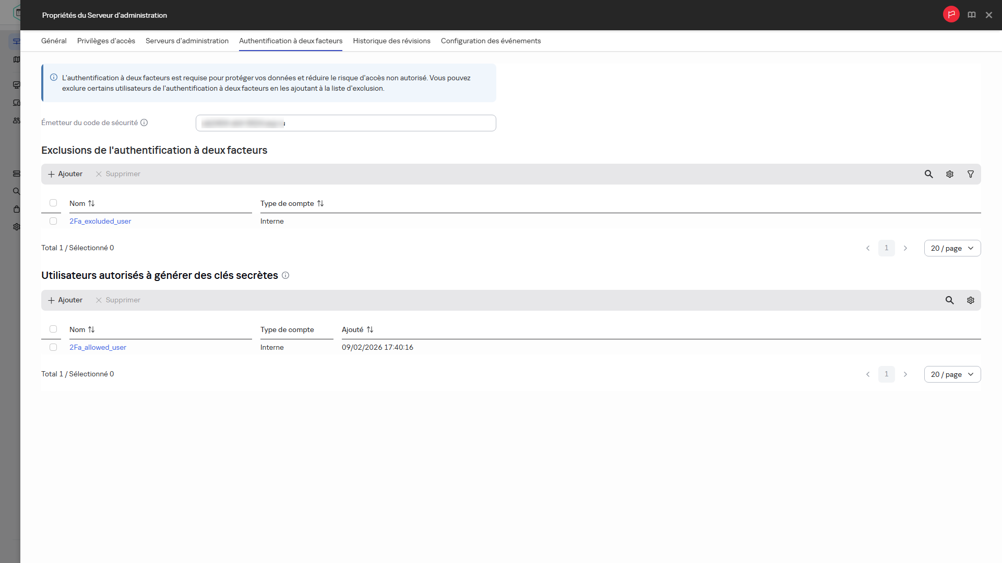Click info icon next to Émetteur du code

pyautogui.click(x=144, y=123)
